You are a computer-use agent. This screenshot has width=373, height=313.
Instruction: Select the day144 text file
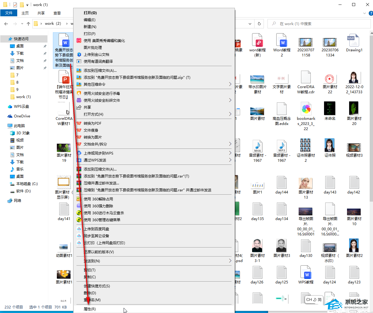pos(281,182)
